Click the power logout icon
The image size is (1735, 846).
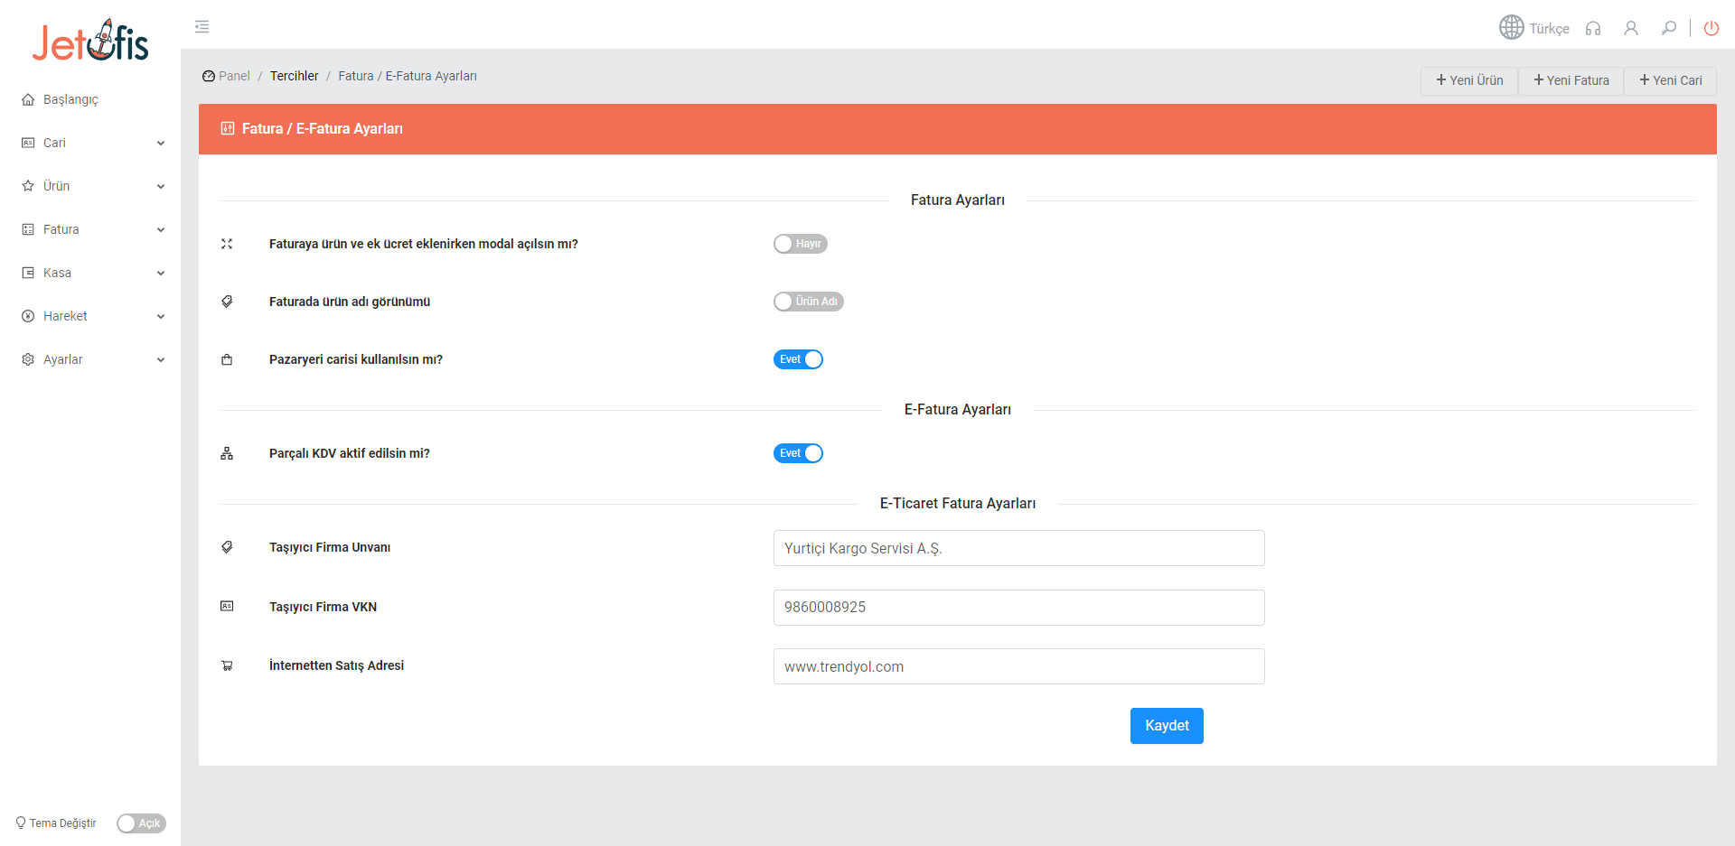click(1712, 28)
